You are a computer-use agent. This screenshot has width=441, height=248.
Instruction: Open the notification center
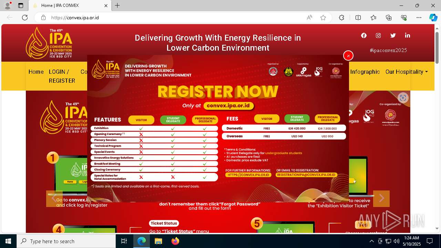coord(430,241)
